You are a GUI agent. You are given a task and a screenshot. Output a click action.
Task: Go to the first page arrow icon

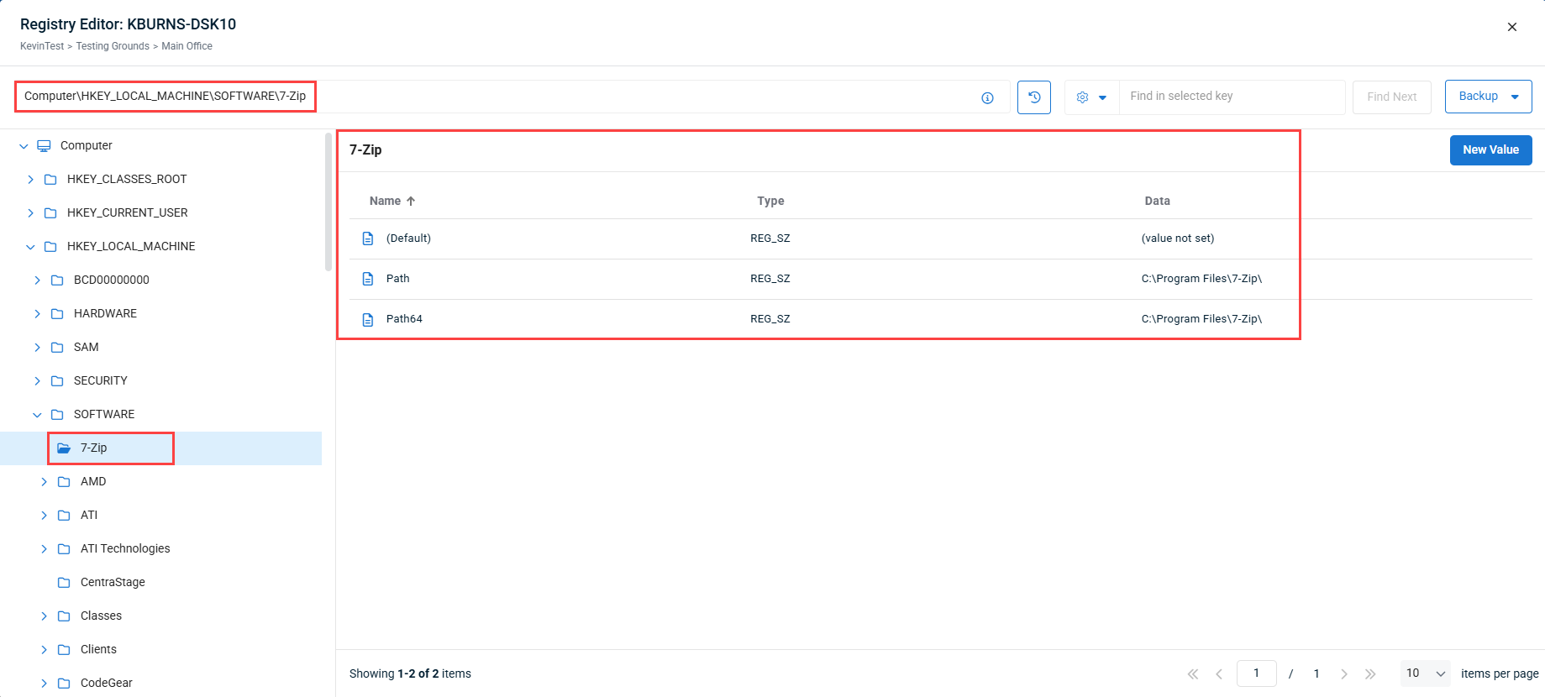(x=1192, y=673)
